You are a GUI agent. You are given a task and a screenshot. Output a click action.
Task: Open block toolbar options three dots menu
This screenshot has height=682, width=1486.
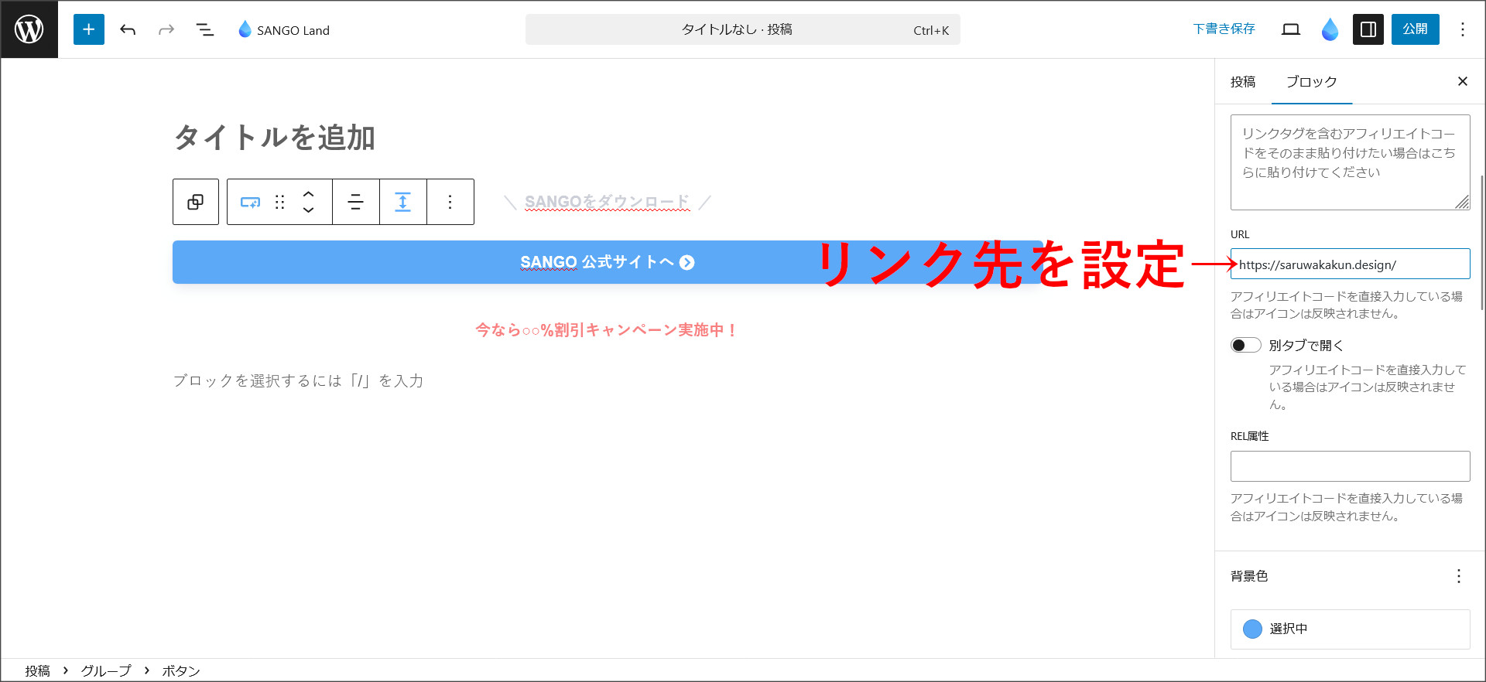tap(450, 202)
